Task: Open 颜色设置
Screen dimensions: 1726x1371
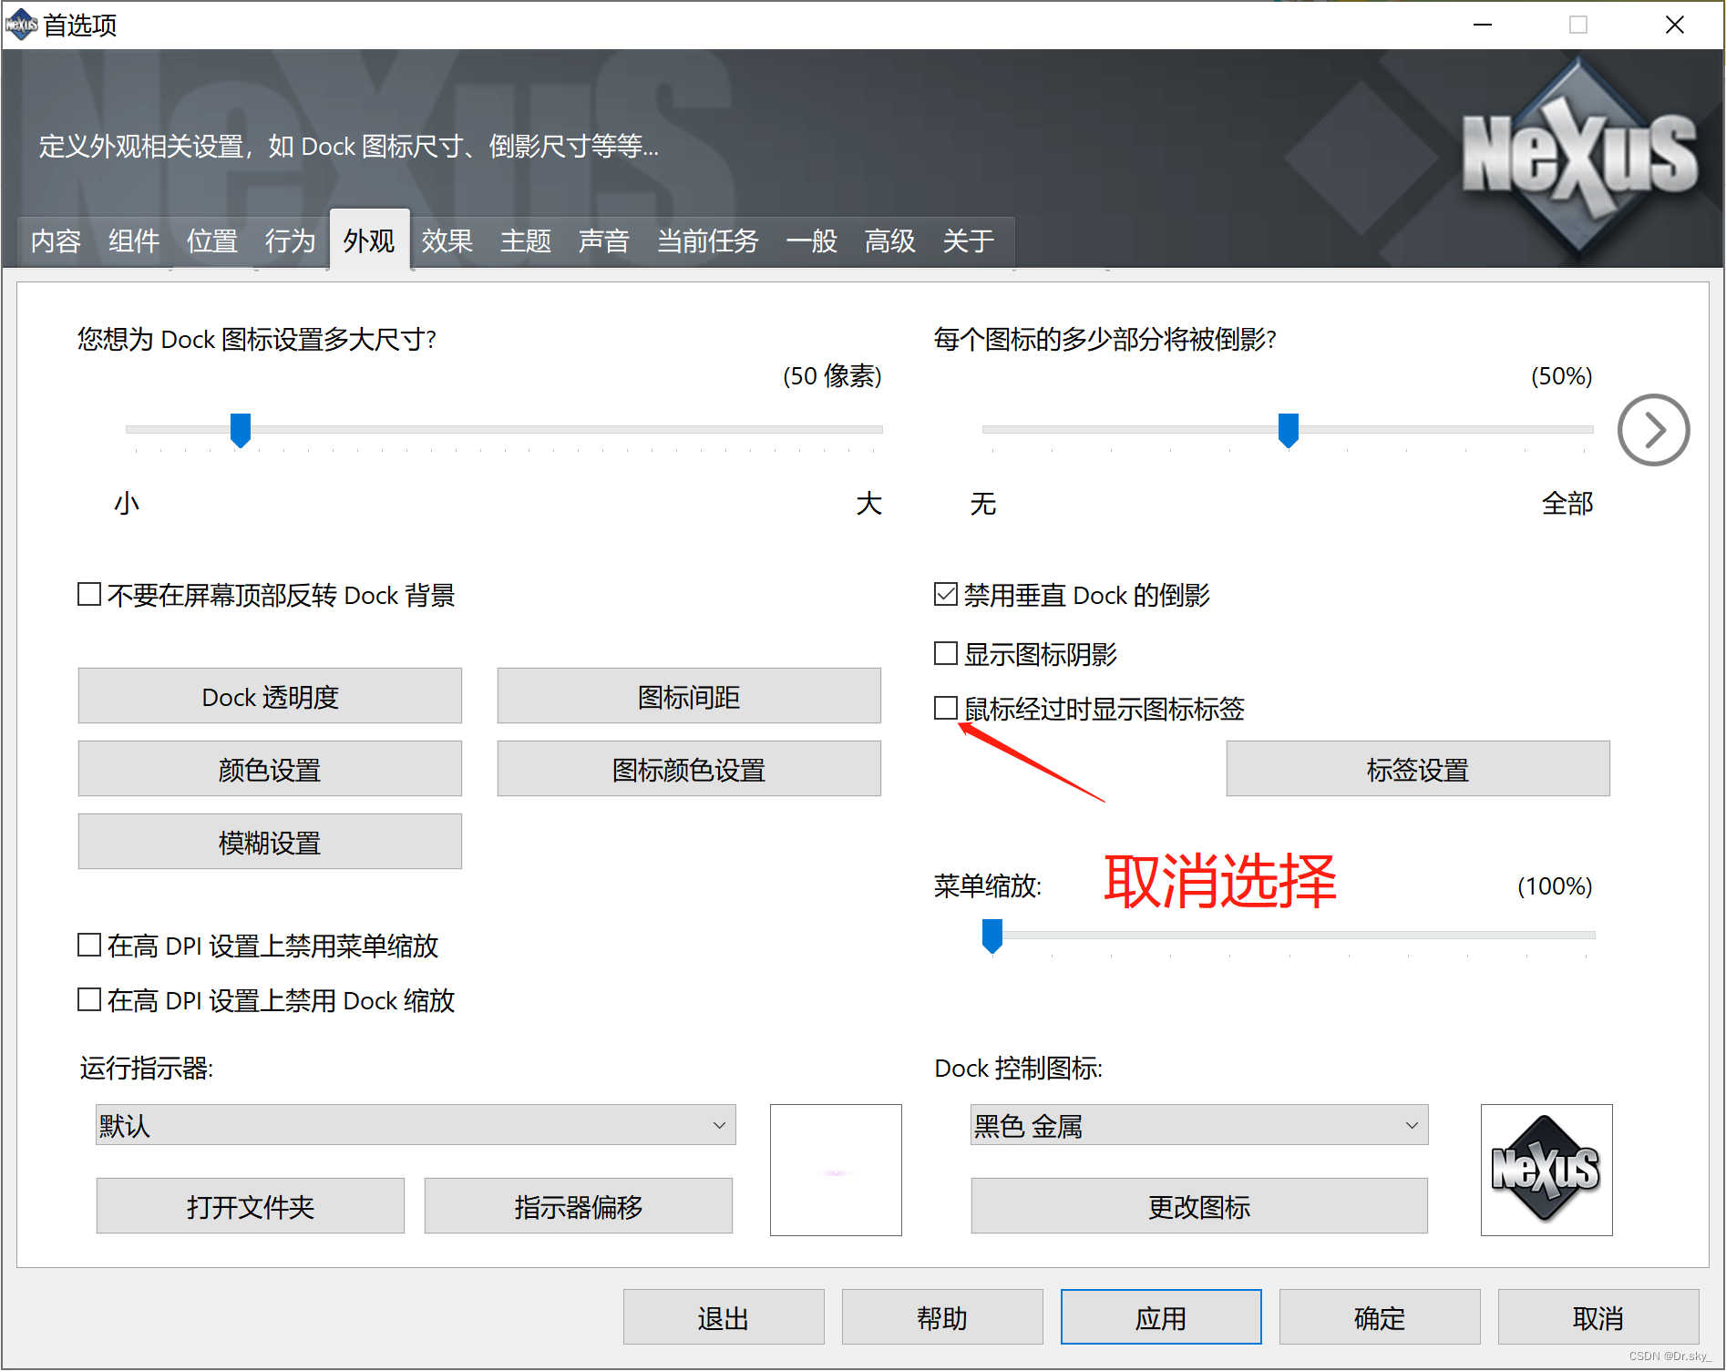Action: click(x=270, y=769)
